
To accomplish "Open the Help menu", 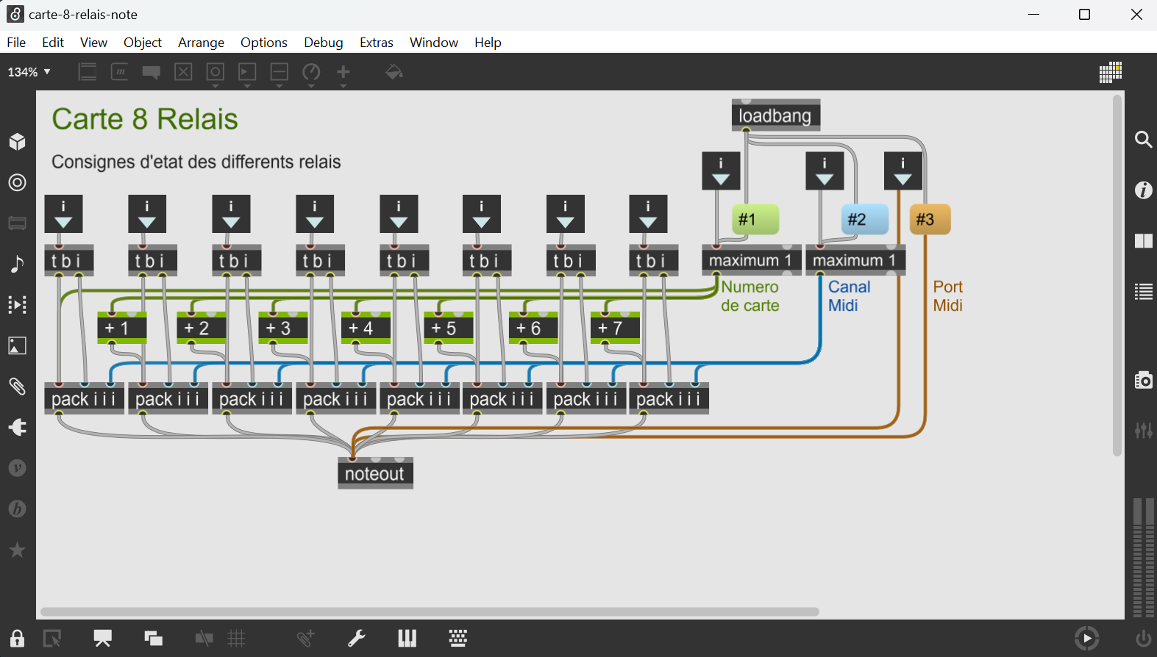I will pos(488,43).
